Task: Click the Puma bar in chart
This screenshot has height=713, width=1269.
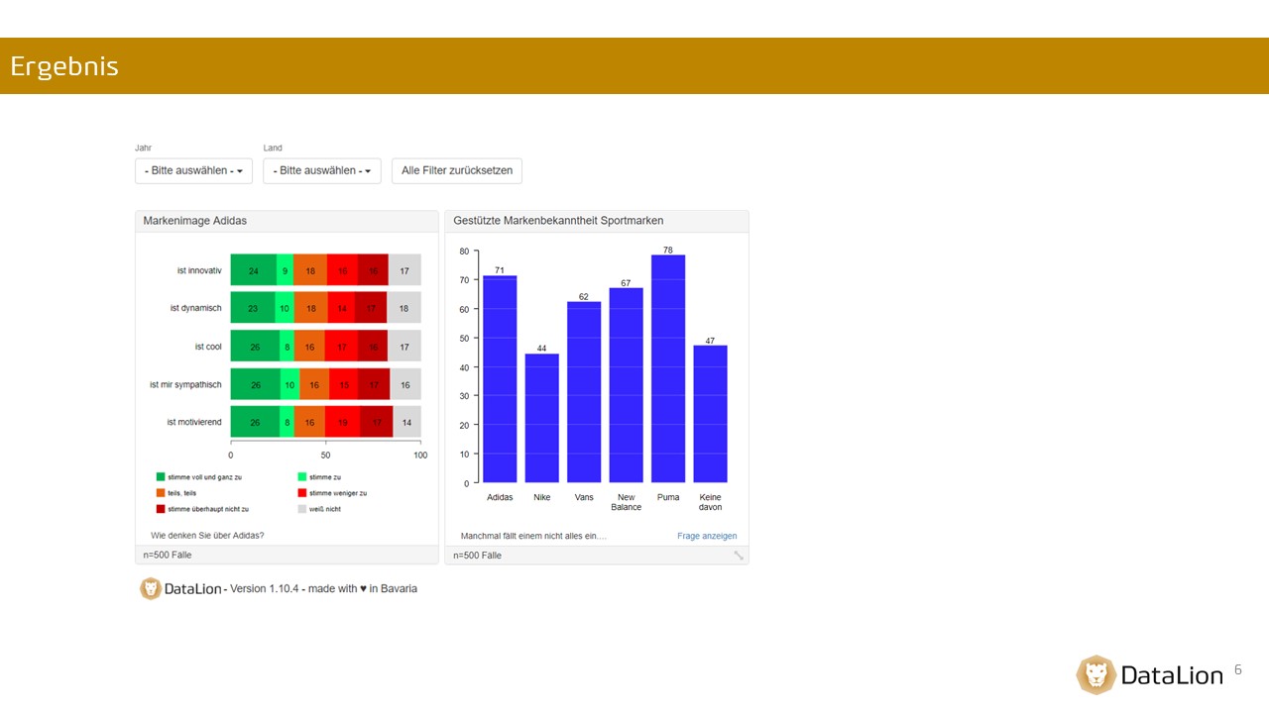Action: click(x=668, y=368)
